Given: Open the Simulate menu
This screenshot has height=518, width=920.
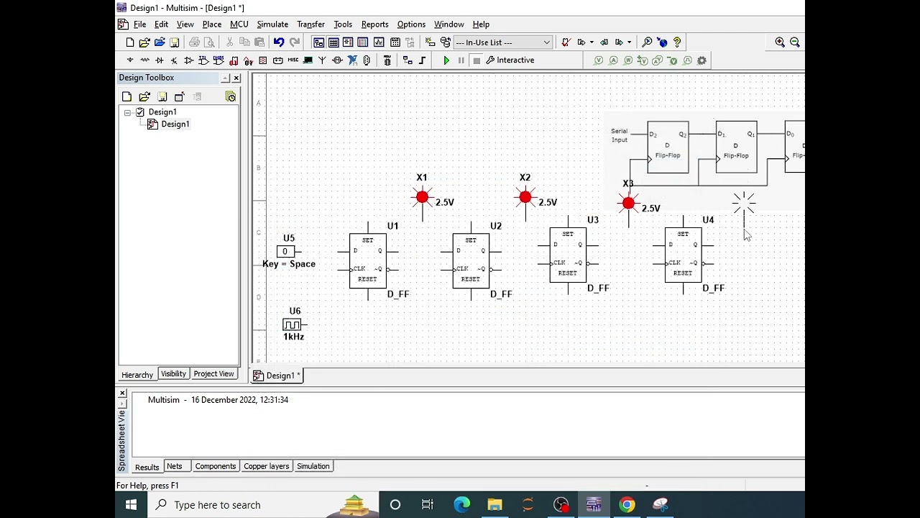Looking at the screenshot, I should 272,24.
